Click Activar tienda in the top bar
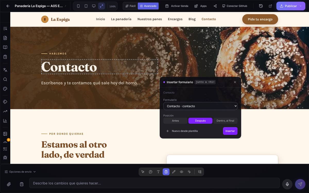The image size is (309, 193). click(177, 6)
